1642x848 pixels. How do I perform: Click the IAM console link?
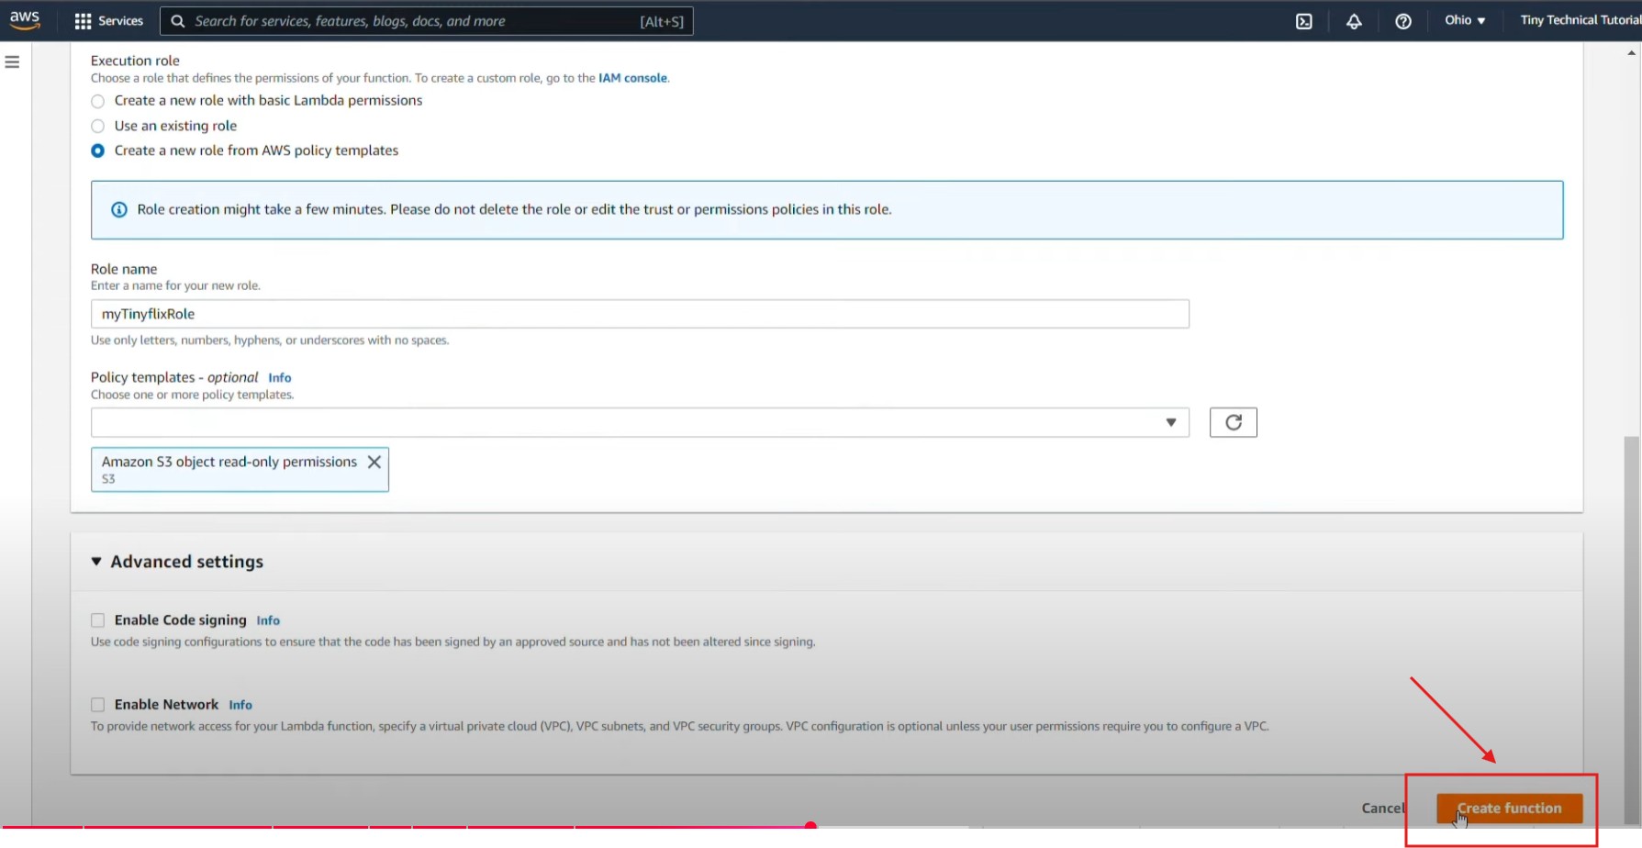tap(632, 78)
